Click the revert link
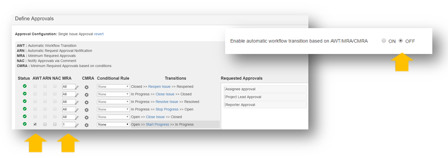 pos(99,34)
